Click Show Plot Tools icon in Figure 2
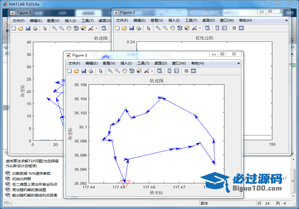This screenshot has height=209, width=299. (x=241, y=28)
